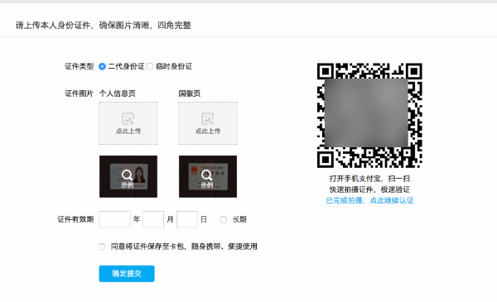This screenshot has height=302, width=497.
Task: Tick the 长期 validity checkbox
Action: coord(224,219)
